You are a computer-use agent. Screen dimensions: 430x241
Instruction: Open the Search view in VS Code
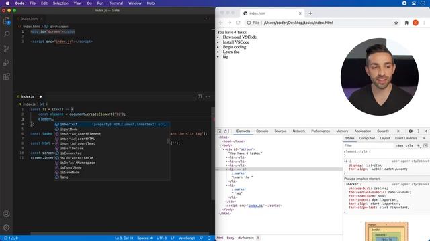(6, 34)
